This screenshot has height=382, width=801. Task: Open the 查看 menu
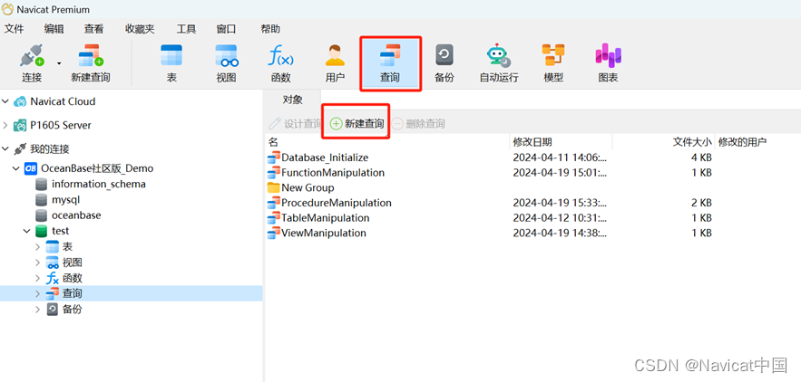tap(94, 29)
